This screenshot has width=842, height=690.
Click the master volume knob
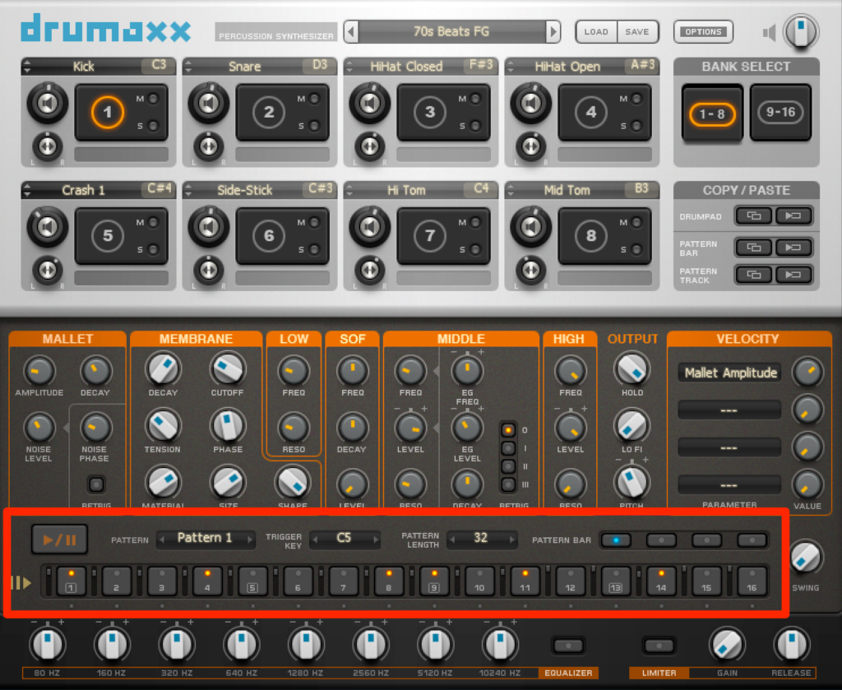tap(801, 32)
